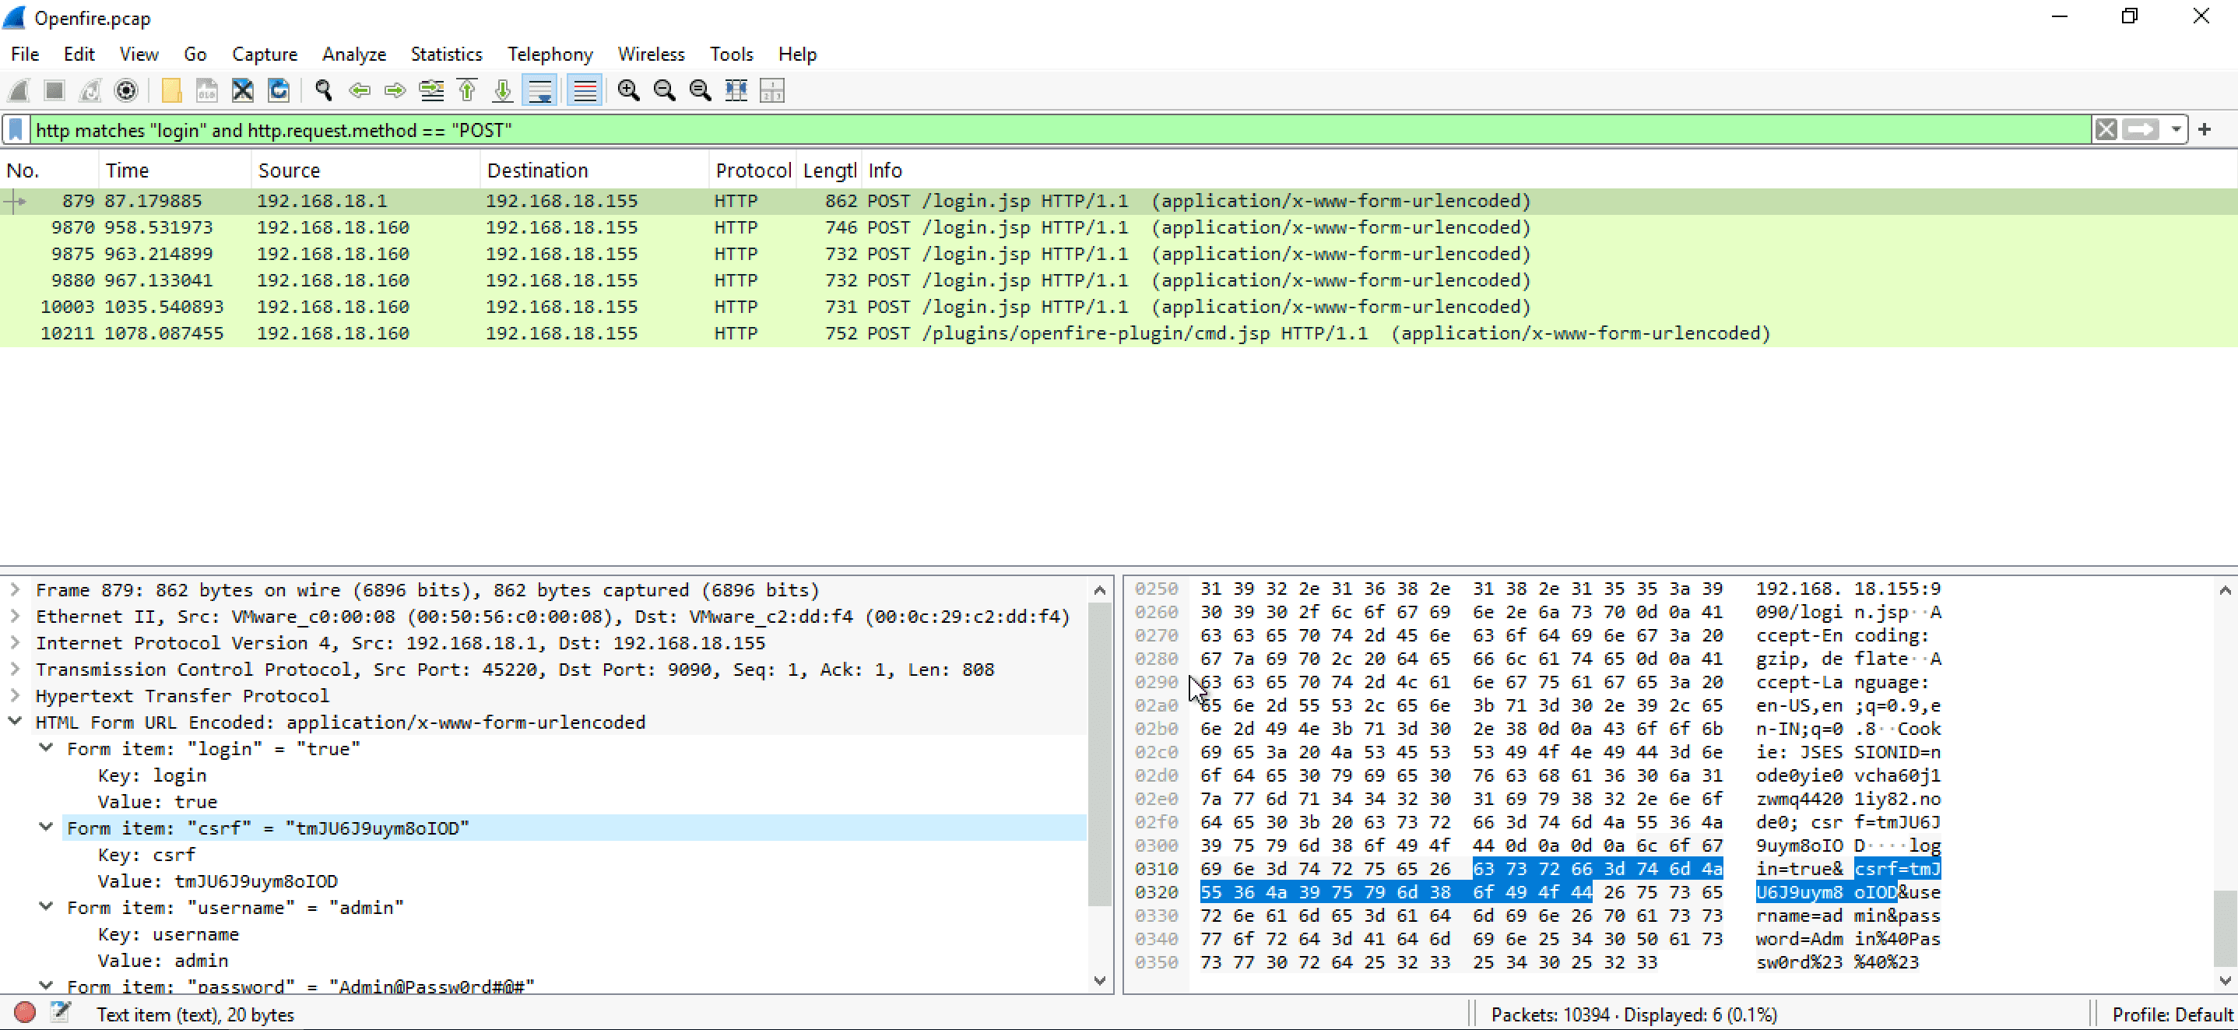Select packet 9870 in the list
Image resolution: width=2238 pixels, height=1030 pixels.
click(1119, 228)
